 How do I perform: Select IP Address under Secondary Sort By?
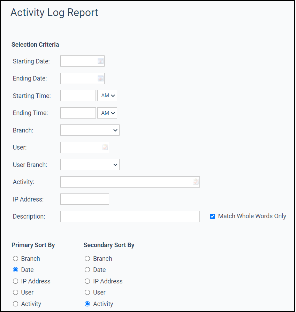click(87, 281)
